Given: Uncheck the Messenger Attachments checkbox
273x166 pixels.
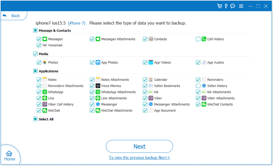Looking at the screenshot, I should click(145, 104).
